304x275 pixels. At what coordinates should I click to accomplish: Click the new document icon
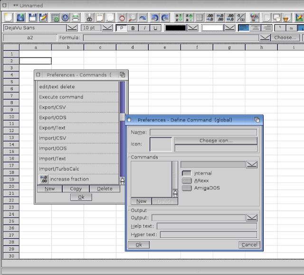click(x=8, y=18)
